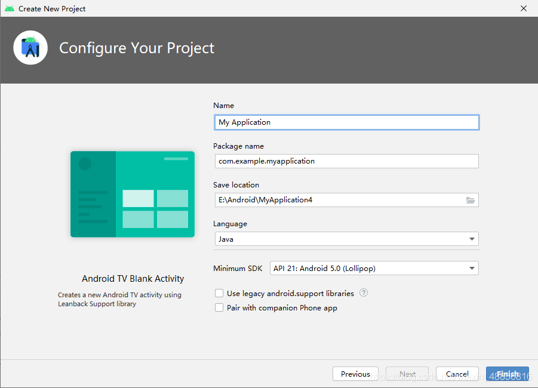Click the Package name input field
The width and height of the screenshot is (538, 388).
[x=346, y=161]
